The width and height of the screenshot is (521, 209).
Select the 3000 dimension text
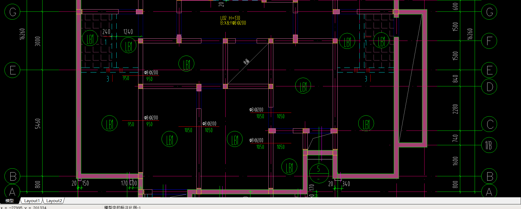38,41
